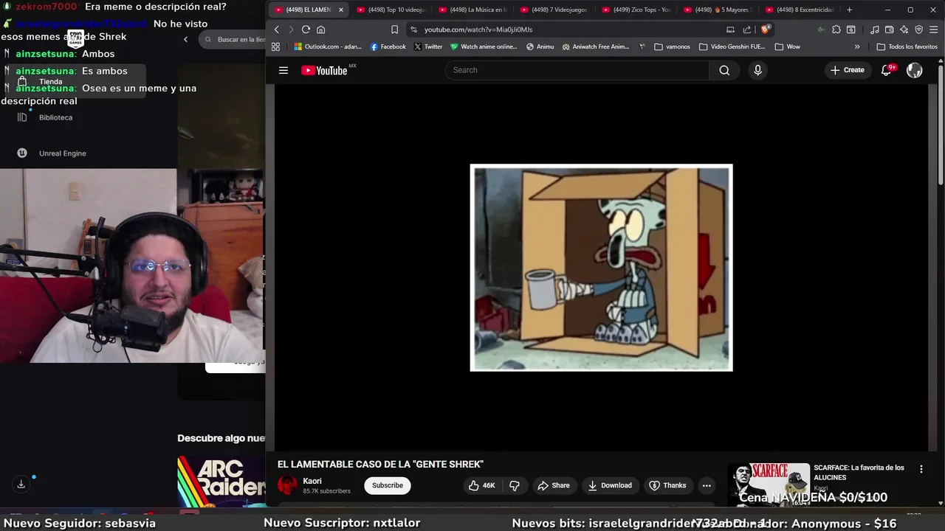Collapse the launcher sidebar chevron
The height and width of the screenshot is (531, 945).
(x=185, y=40)
